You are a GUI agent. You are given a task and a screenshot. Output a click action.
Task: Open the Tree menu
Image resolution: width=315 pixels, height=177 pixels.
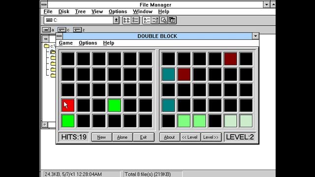(80, 12)
